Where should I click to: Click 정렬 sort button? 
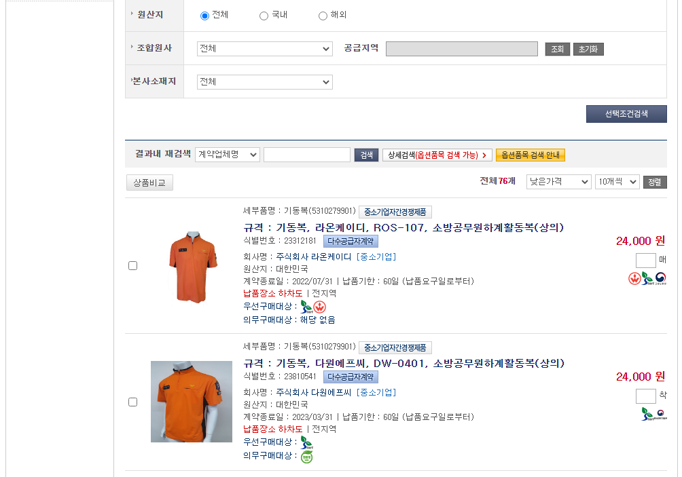pos(655,182)
